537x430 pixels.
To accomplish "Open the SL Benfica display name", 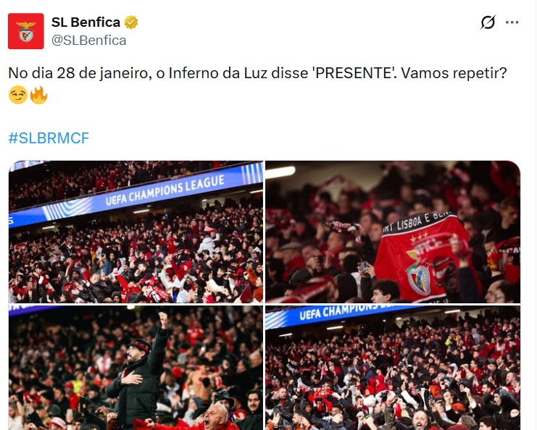I will click(86, 22).
